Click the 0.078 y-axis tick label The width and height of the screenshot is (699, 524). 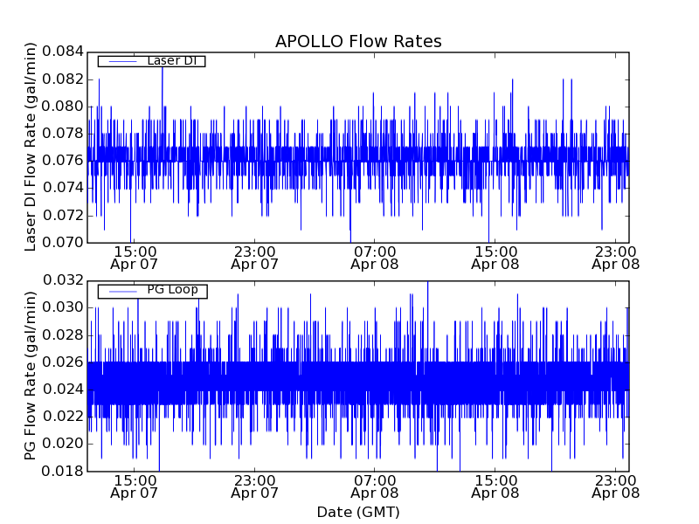[x=63, y=134]
